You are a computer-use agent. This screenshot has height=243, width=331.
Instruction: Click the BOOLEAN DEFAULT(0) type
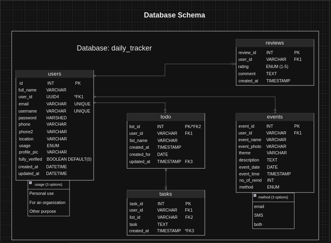tap(69, 159)
